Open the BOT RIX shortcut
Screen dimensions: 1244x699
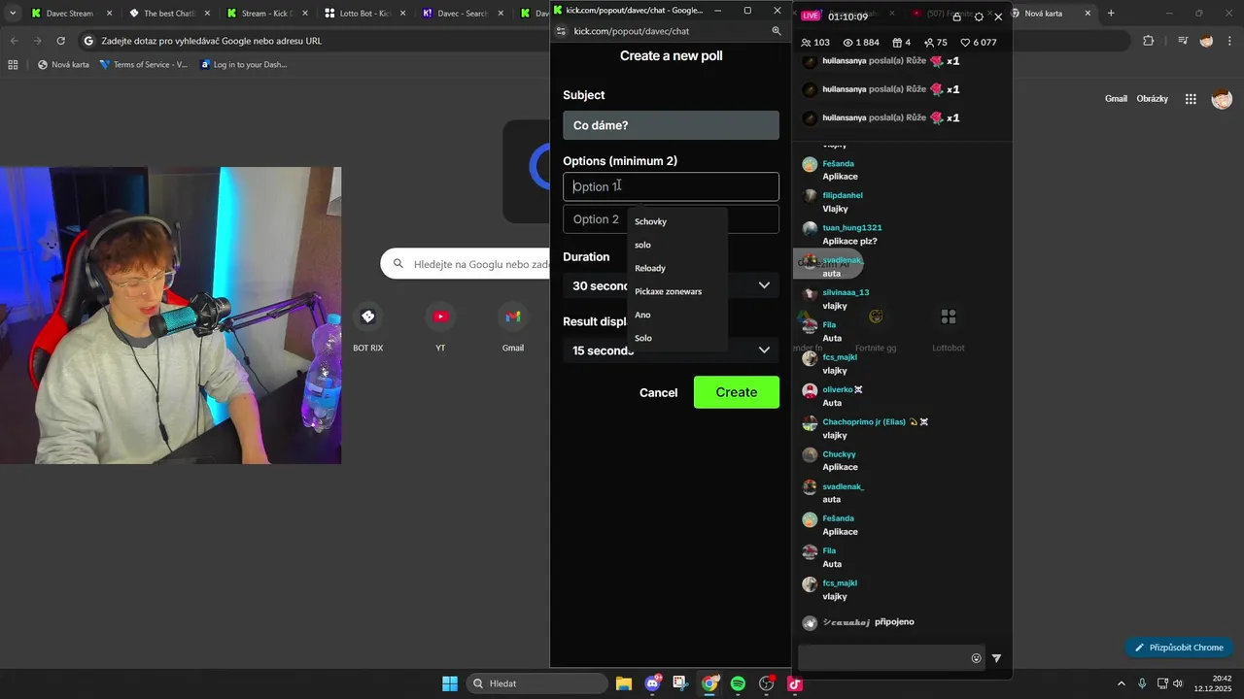point(367,326)
